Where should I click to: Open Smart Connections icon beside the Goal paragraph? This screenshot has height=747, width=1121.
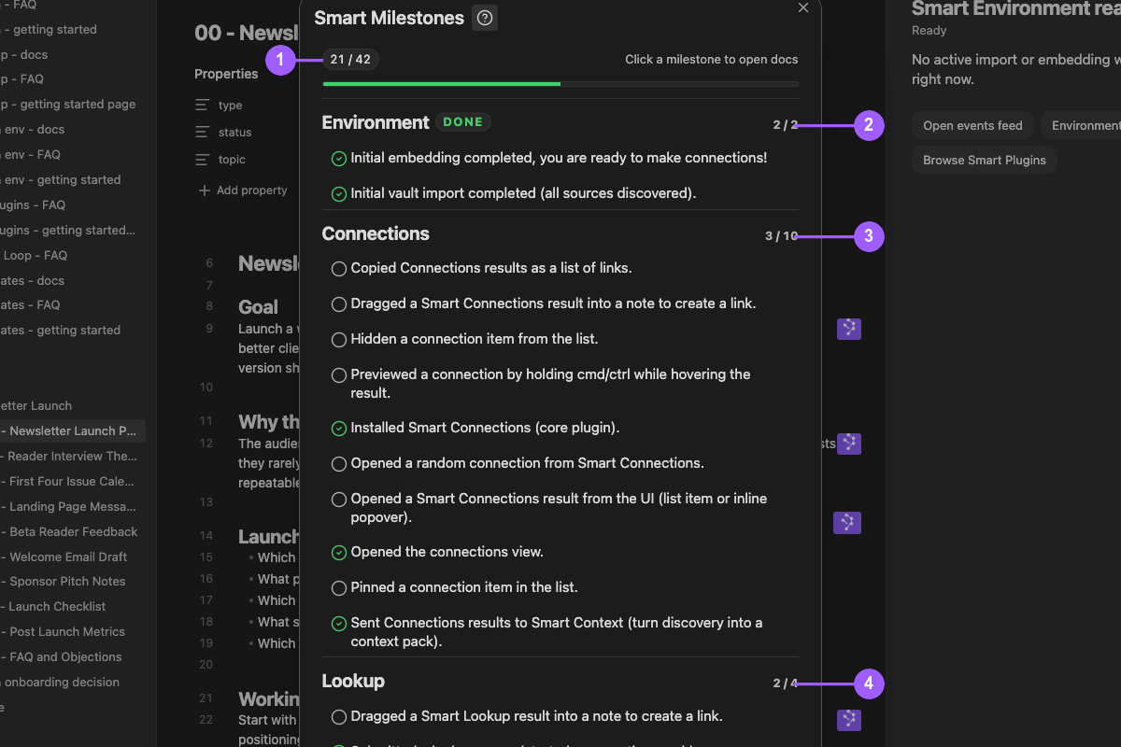point(848,329)
